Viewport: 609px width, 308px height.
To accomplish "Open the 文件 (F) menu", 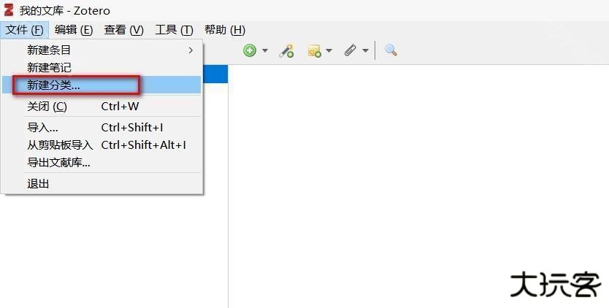I will coord(25,30).
